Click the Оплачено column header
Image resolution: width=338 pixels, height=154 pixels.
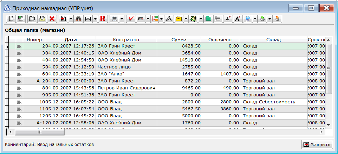220,39
